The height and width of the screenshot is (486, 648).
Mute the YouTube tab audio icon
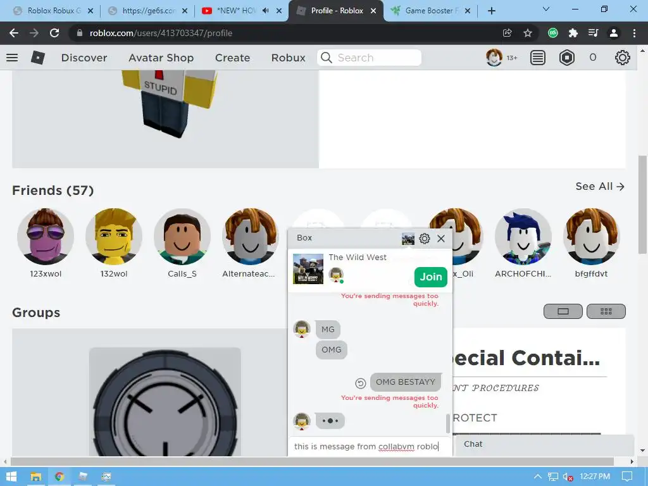pyautogui.click(x=266, y=11)
